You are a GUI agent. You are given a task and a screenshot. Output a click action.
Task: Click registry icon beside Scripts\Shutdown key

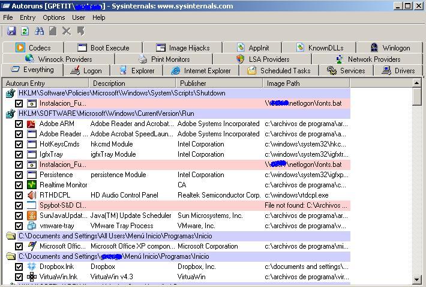tap(10, 93)
